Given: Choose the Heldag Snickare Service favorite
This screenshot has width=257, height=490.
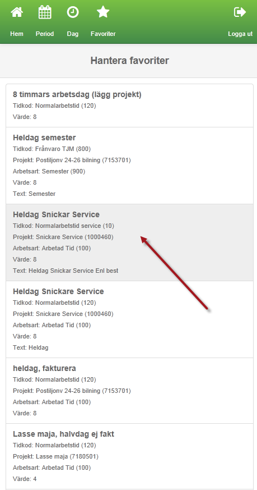Looking at the screenshot, I should 129,319.
